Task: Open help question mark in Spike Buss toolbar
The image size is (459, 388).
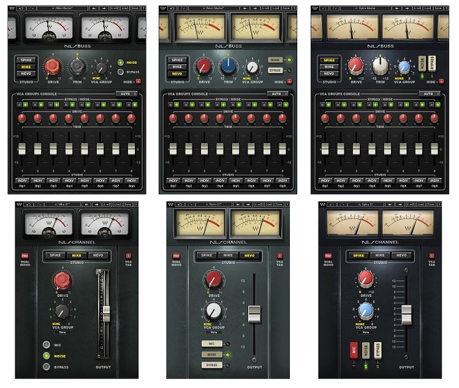Action: (x=447, y=9)
